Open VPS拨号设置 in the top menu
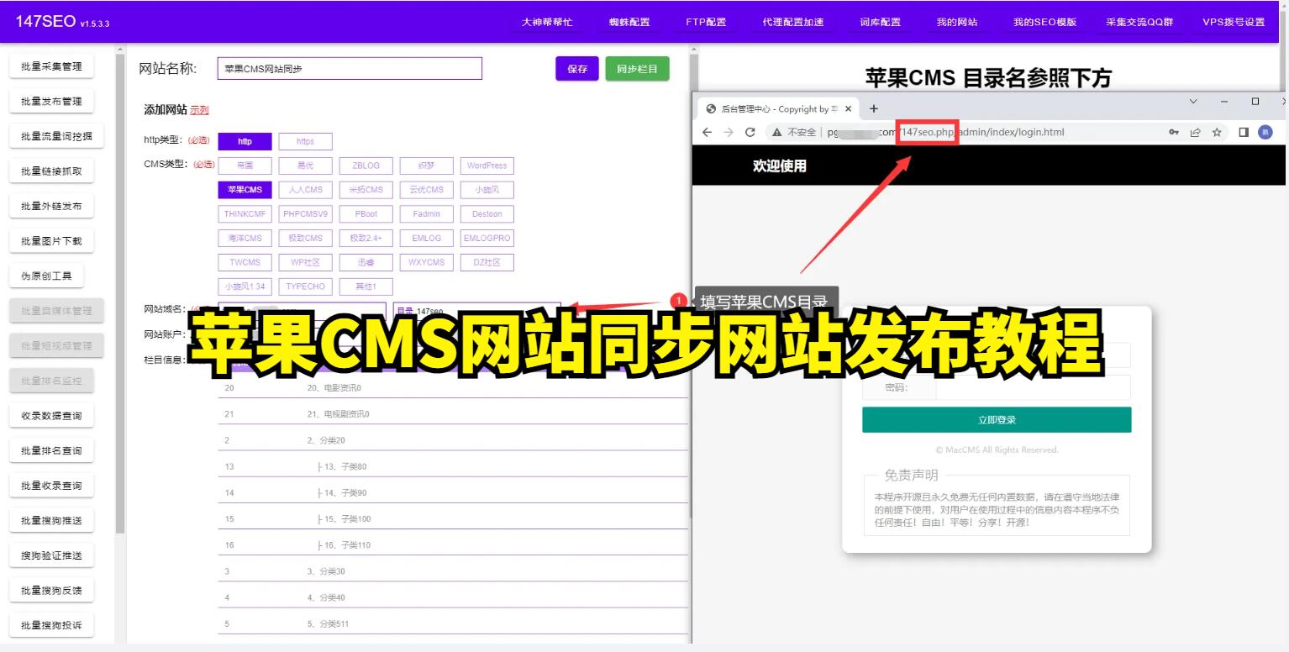This screenshot has height=652, width=1289. 1234,22
